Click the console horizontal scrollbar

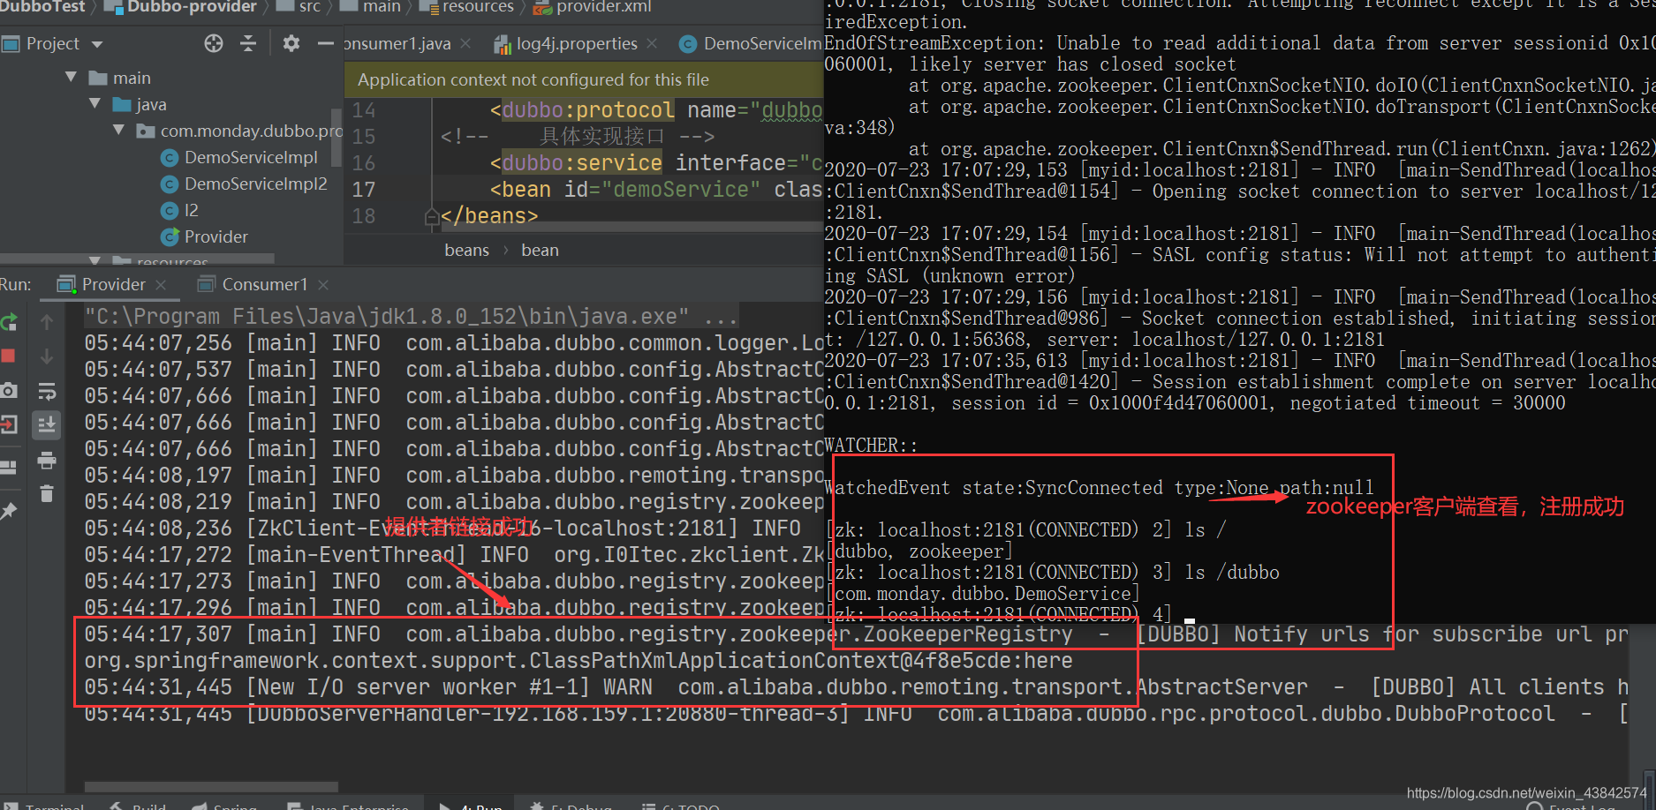pos(211,785)
